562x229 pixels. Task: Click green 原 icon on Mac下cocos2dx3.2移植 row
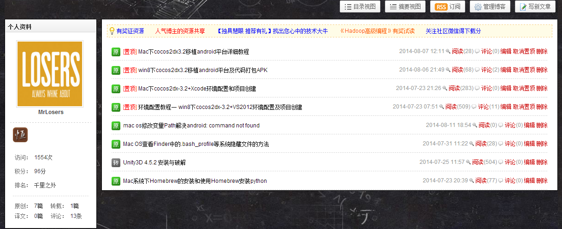click(x=116, y=52)
